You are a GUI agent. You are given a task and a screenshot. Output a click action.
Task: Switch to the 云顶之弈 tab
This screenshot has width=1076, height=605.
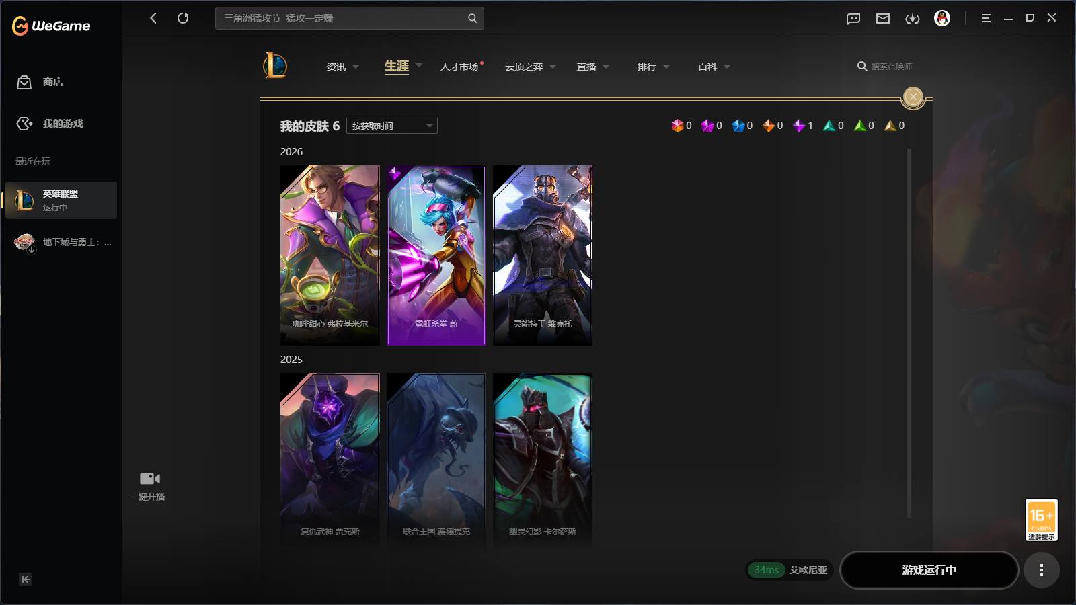point(524,67)
